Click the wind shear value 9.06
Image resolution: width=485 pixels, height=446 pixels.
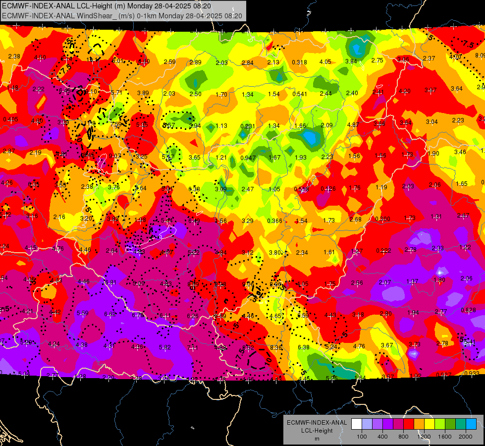(248, 284)
